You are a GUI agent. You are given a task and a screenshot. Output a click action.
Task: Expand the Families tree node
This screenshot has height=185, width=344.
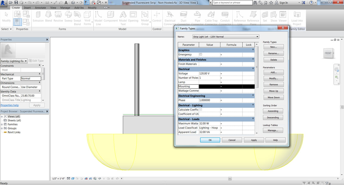(x=2, y=124)
